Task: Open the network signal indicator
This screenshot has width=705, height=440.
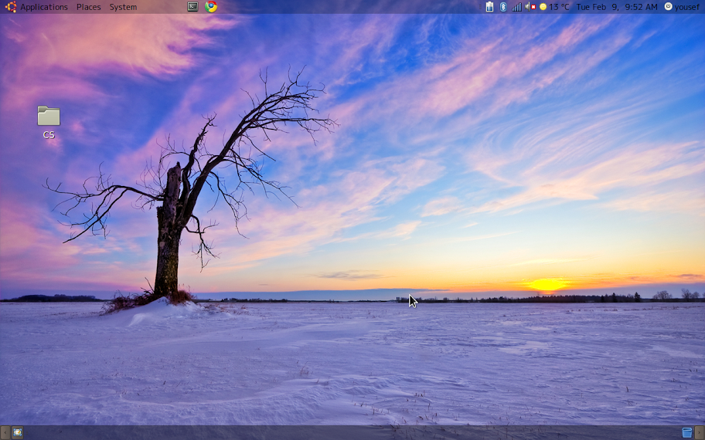Action: (517, 7)
